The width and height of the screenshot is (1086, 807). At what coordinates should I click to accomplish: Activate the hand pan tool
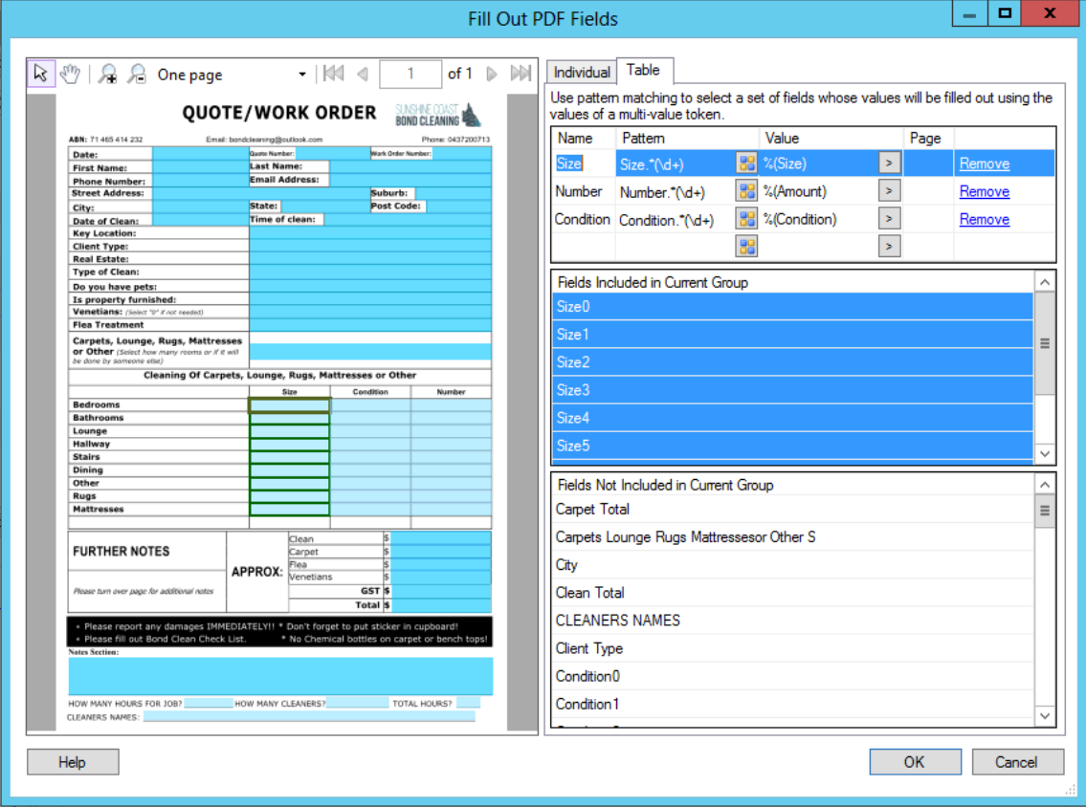point(69,75)
